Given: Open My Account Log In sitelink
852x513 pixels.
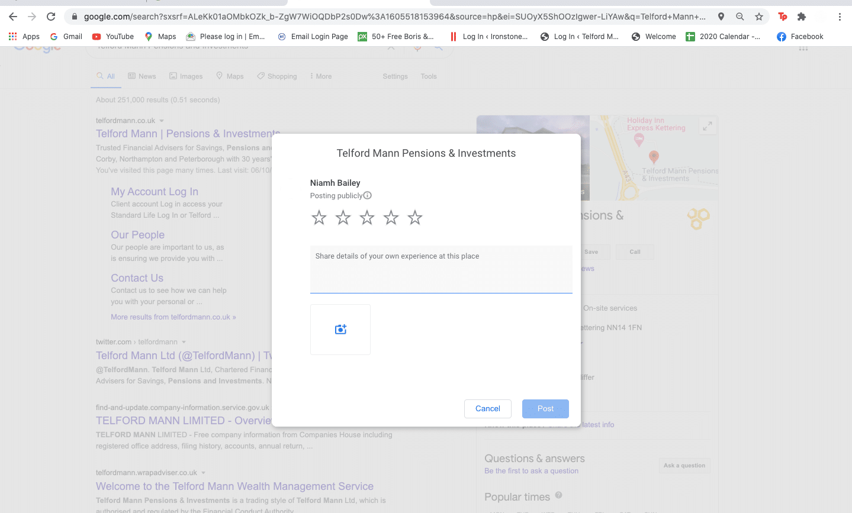Looking at the screenshot, I should [155, 192].
